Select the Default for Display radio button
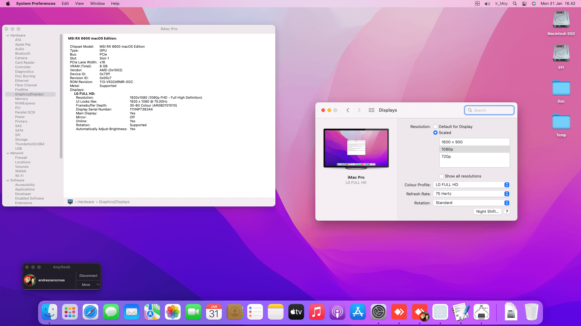Screen dimensions: 581x326 tap(435, 126)
